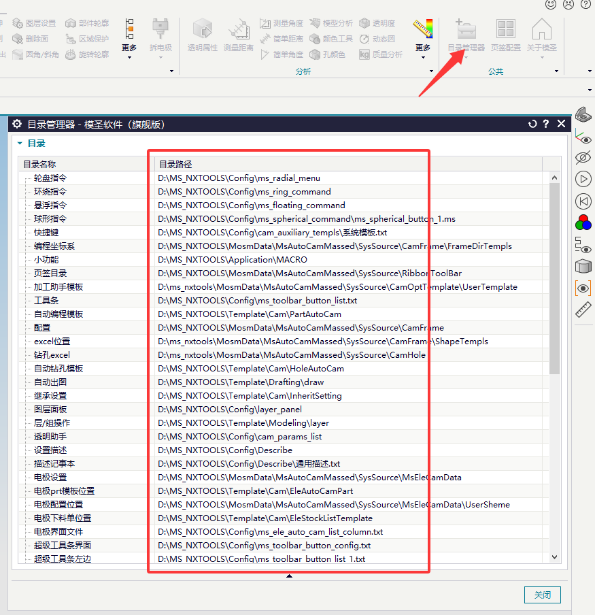Click the top sidebar 3D view icon

[x=583, y=114]
